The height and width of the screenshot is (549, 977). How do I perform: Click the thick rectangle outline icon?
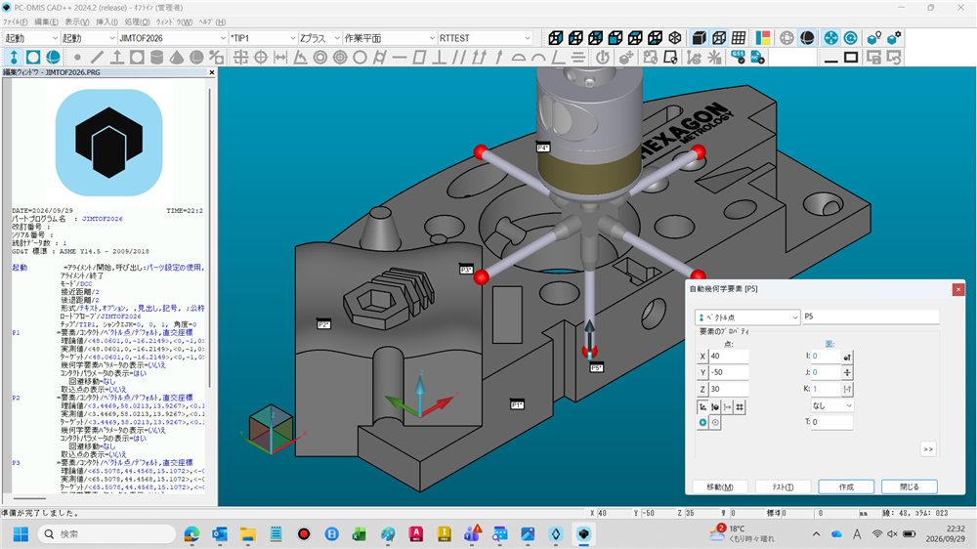coord(851,58)
